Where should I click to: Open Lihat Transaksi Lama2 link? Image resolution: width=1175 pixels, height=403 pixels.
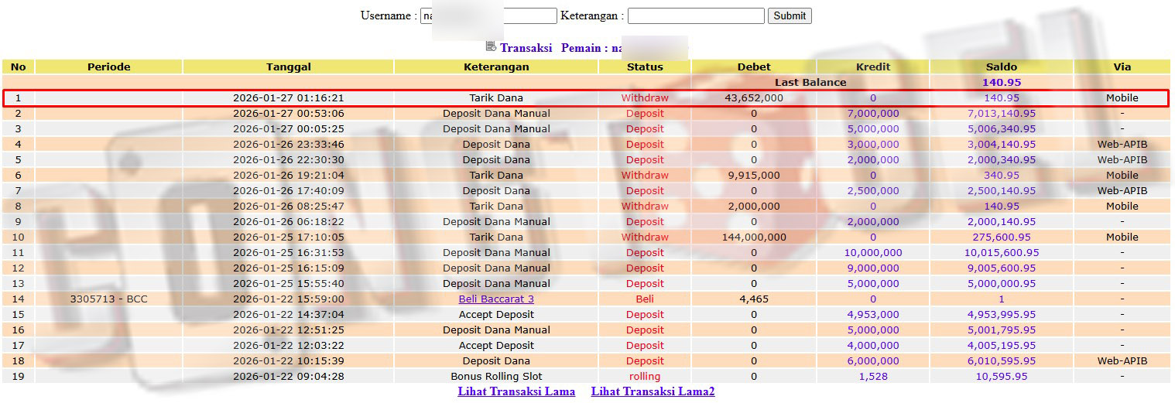coord(653,391)
